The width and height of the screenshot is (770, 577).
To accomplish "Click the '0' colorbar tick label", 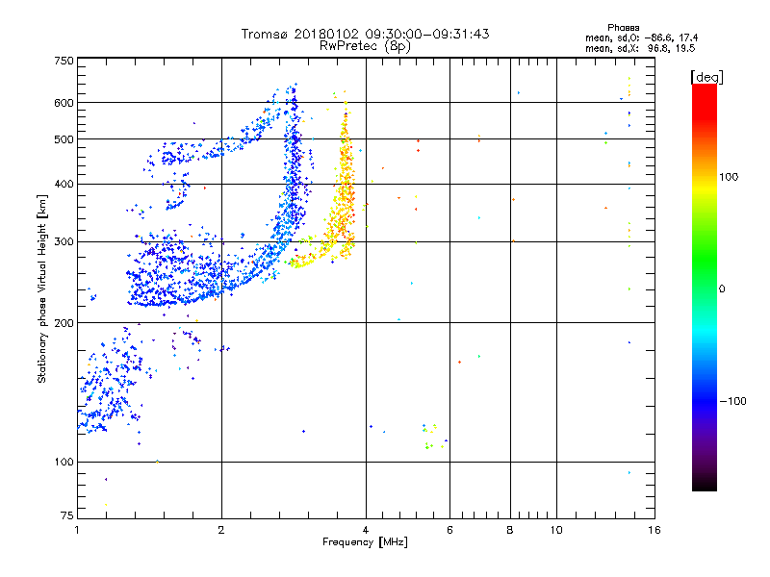I will tap(722, 288).
